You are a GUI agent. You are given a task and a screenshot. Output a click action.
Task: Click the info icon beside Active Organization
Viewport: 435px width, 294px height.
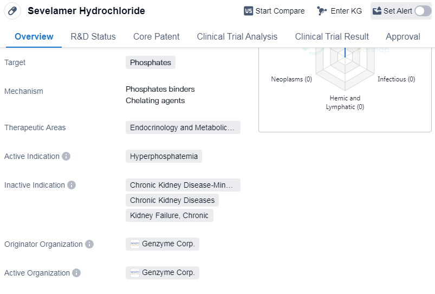76,273
